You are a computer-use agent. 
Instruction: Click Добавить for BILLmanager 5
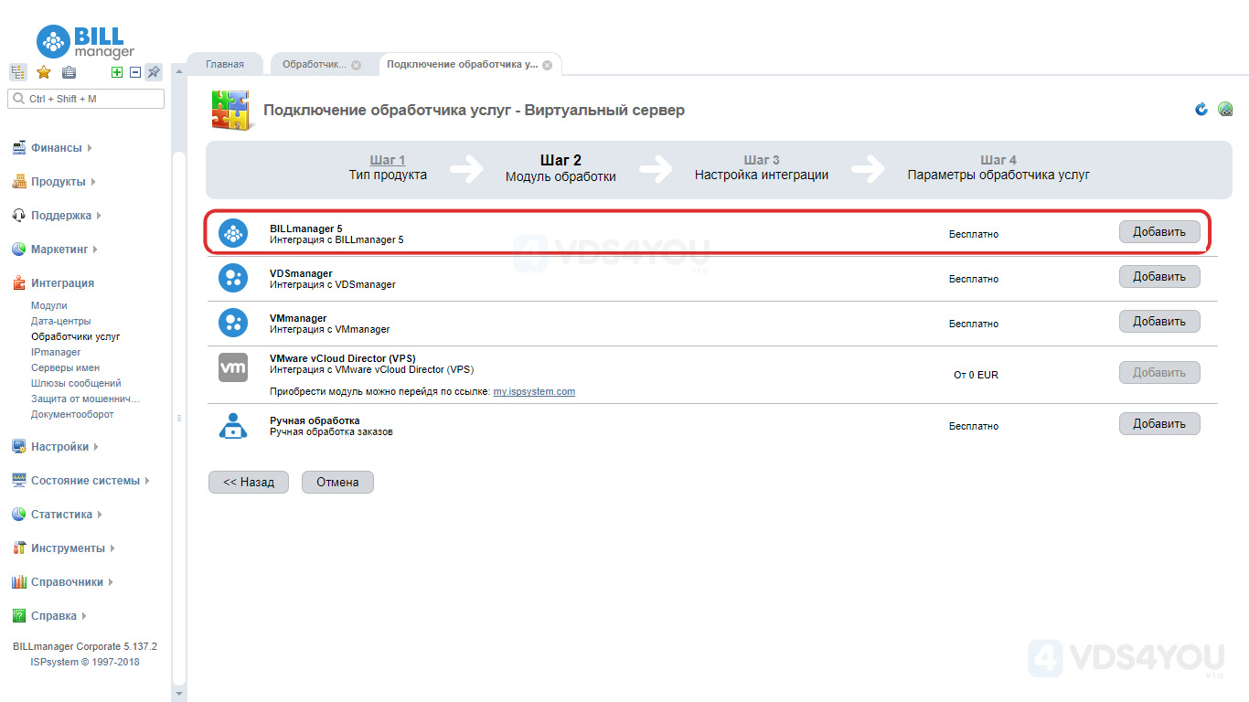coord(1159,231)
